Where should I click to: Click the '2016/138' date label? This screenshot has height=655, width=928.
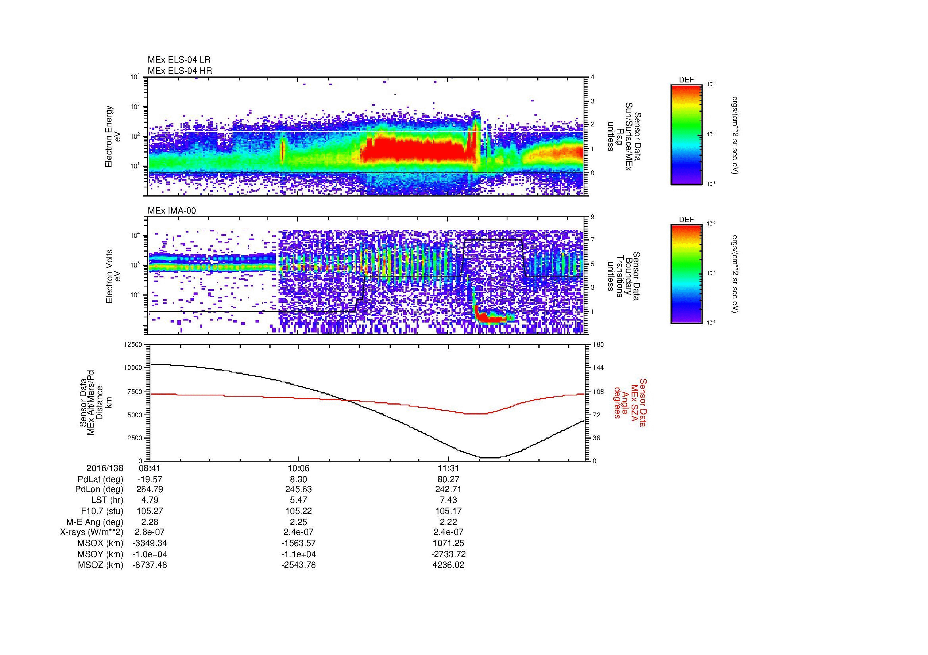(105, 468)
